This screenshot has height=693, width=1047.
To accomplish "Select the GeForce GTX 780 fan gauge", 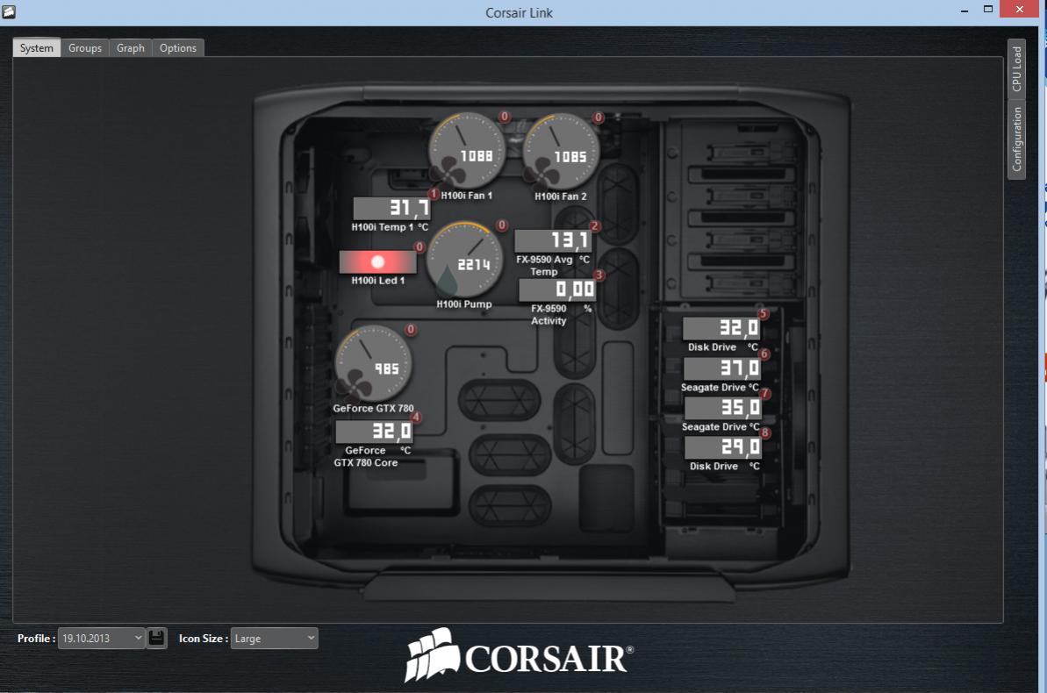I will pyautogui.click(x=373, y=364).
